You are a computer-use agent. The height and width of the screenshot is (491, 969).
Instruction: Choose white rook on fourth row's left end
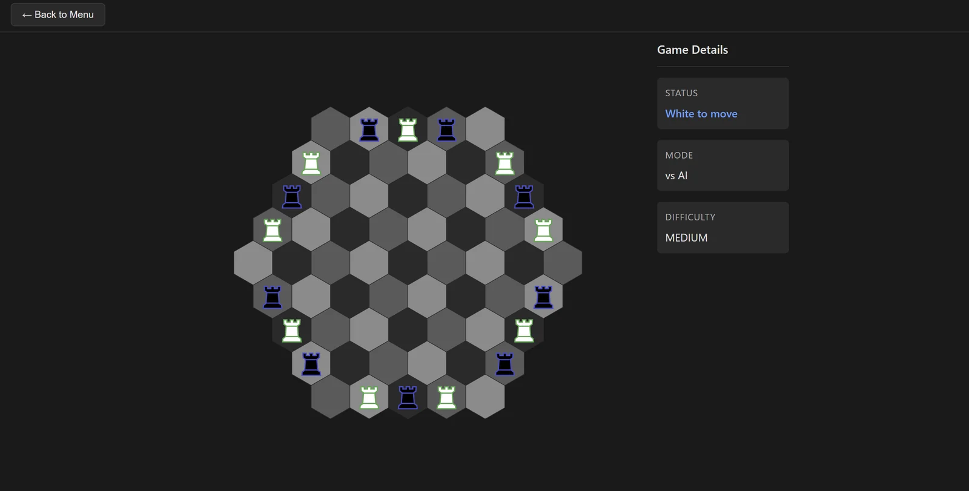click(x=272, y=230)
